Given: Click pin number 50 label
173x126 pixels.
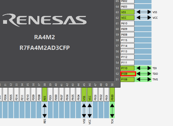Looking at the screenshot, I should (112, 85).
